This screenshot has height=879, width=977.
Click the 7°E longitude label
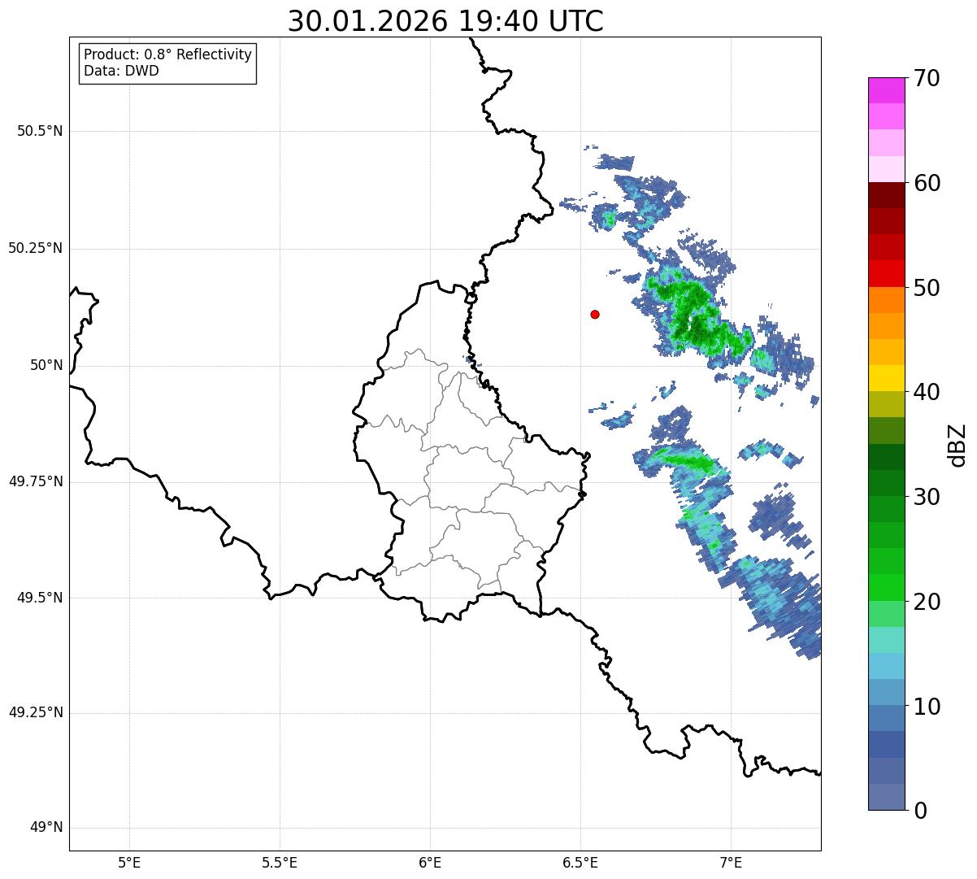coord(731,862)
